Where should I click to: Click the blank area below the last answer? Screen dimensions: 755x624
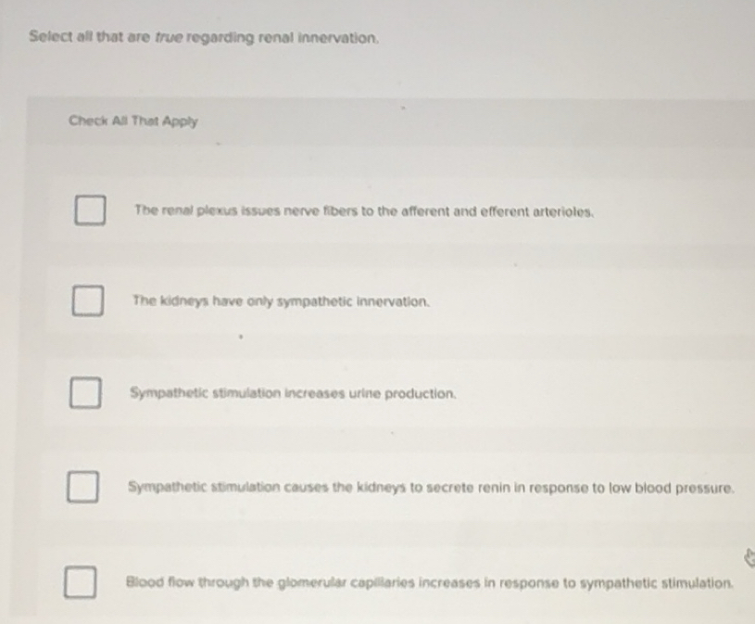[389, 617]
